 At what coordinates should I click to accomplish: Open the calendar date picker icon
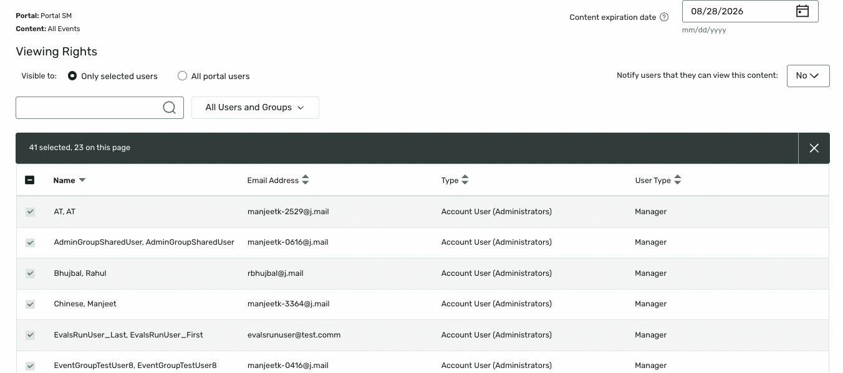[802, 11]
